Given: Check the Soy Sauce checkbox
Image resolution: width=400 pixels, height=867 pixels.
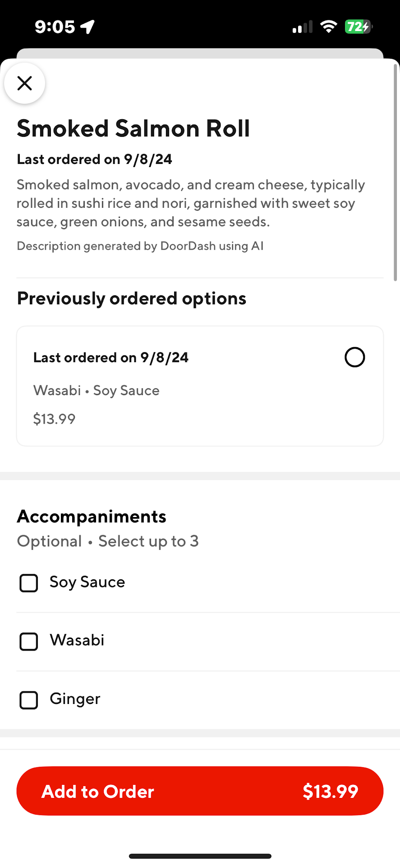Looking at the screenshot, I should click(29, 583).
